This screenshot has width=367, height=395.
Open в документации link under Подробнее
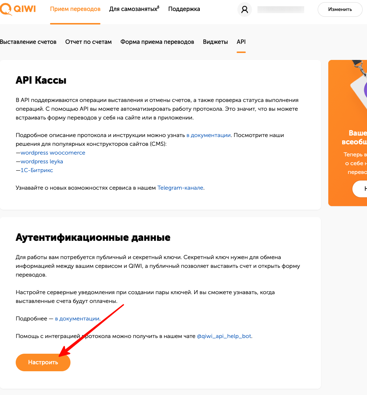point(77,319)
